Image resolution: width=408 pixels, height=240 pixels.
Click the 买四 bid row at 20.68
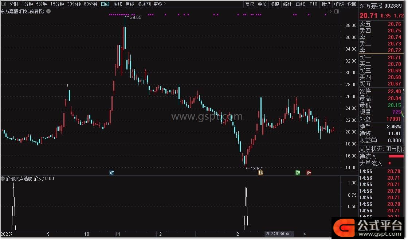380,77
